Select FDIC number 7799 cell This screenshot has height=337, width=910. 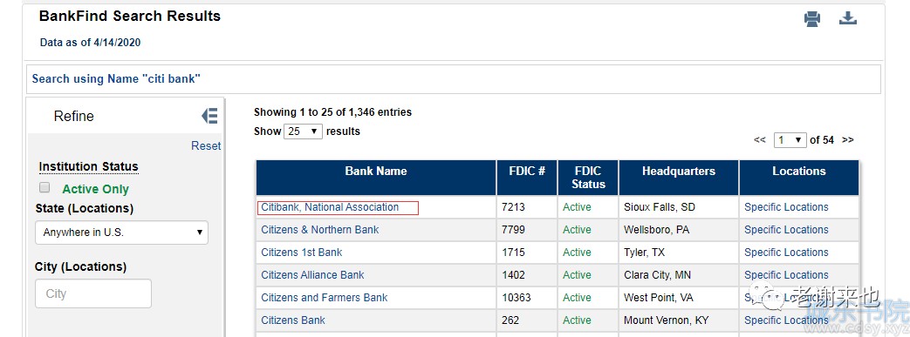point(527,230)
